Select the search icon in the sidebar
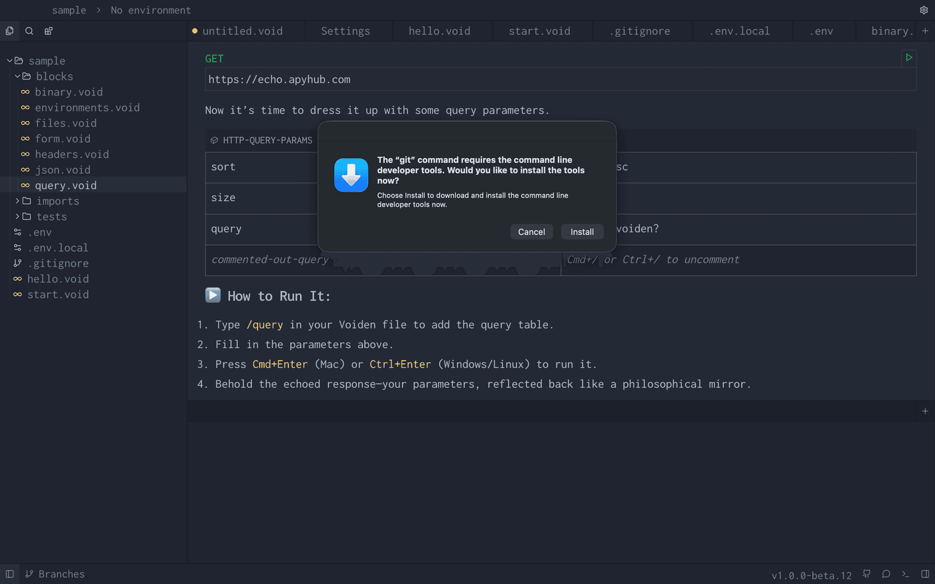Image resolution: width=935 pixels, height=584 pixels. [29, 31]
